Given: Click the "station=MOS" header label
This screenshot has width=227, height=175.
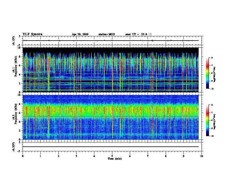Looking at the screenshot, I should 107,34.
